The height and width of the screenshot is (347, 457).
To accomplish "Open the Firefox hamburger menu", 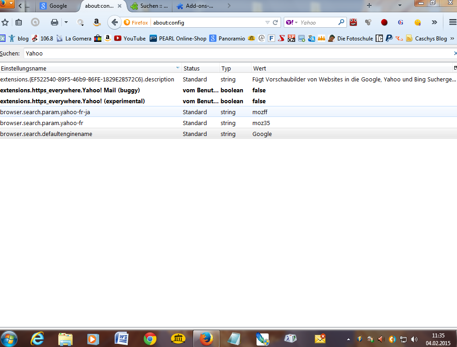I will pos(452,22).
